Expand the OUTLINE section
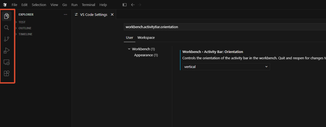The width and height of the screenshot is (326, 127). pos(25,28)
